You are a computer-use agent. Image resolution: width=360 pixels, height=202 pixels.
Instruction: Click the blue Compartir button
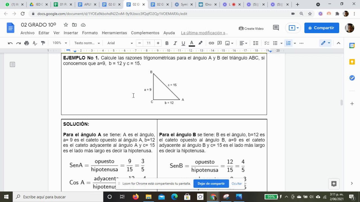[x=322, y=28]
